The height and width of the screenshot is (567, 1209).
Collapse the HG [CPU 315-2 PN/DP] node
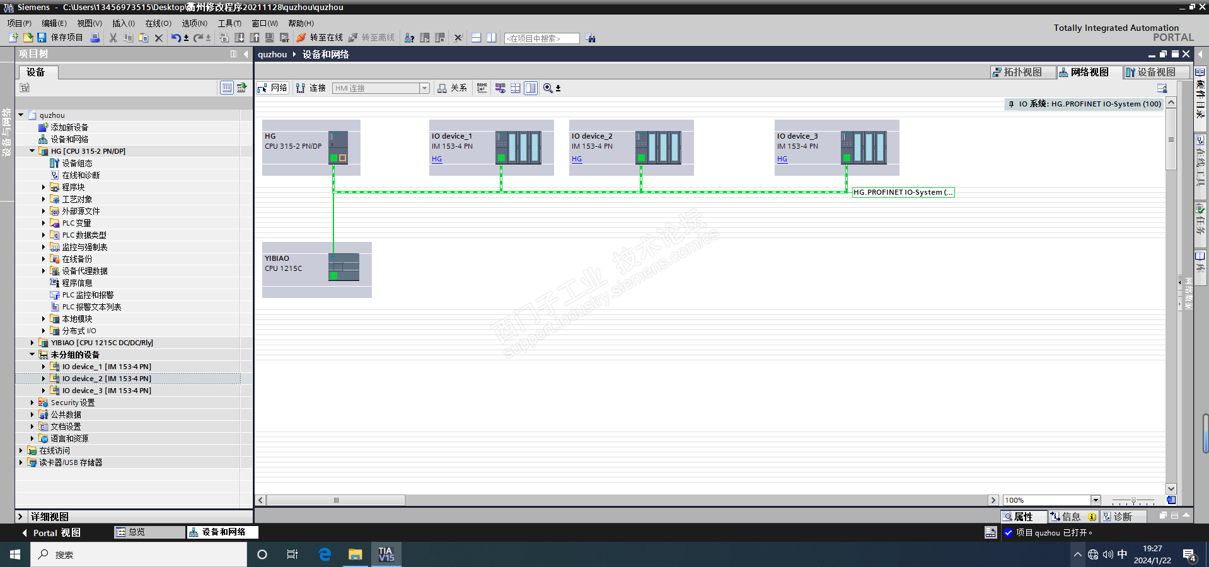32,151
